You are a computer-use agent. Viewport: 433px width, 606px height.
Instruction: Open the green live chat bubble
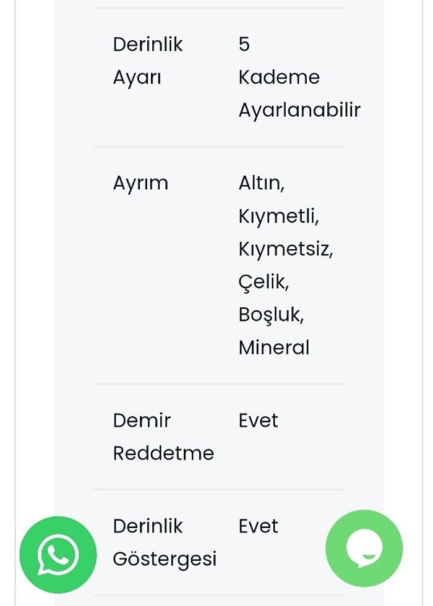pyautogui.click(x=364, y=548)
